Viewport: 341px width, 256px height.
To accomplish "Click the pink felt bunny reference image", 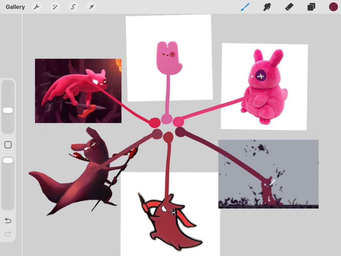I will [169, 58].
